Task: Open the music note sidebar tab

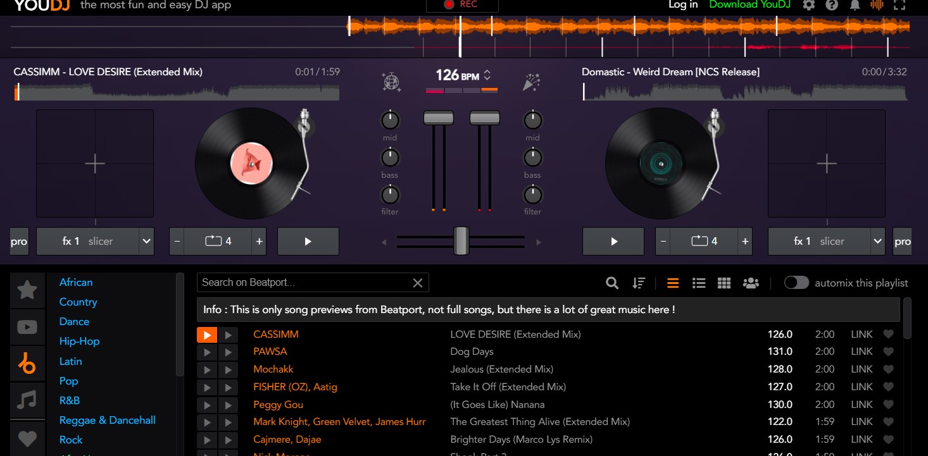Action: pyautogui.click(x=27, y=400)
